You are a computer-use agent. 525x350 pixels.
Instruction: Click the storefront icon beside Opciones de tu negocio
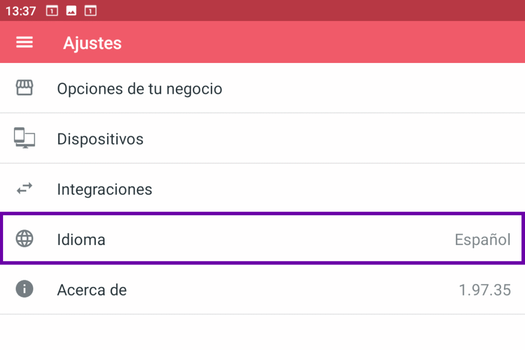click(24, 89)
